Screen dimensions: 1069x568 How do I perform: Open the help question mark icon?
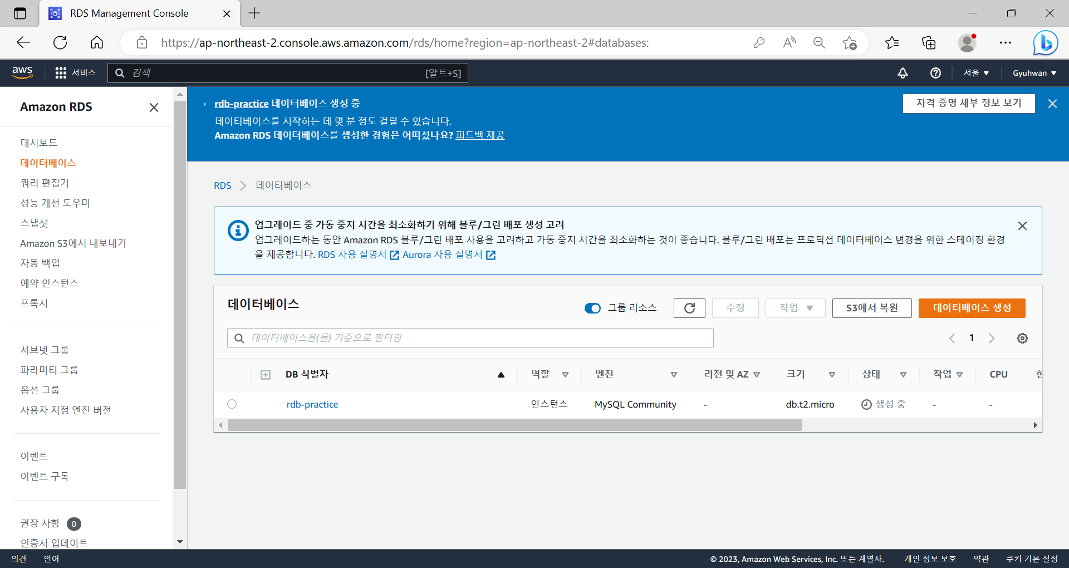935,73
